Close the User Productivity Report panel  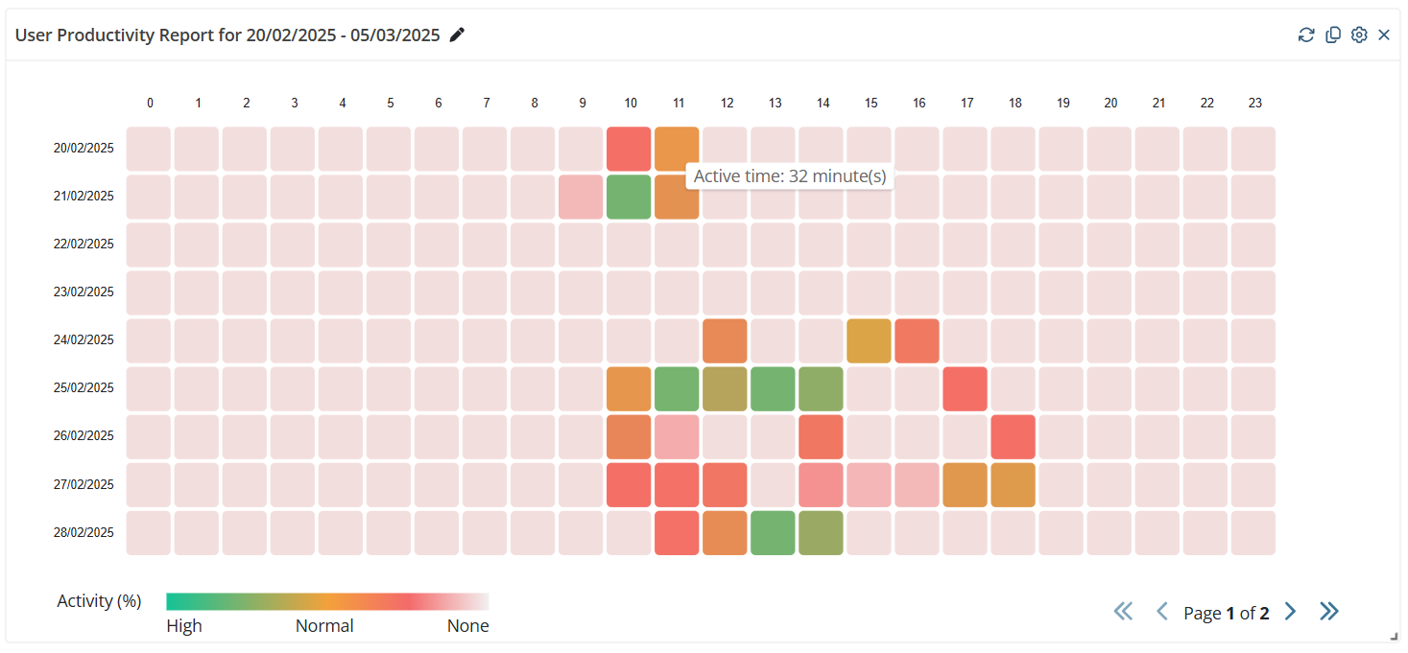pyautogui.click(x=1384, y=35)
